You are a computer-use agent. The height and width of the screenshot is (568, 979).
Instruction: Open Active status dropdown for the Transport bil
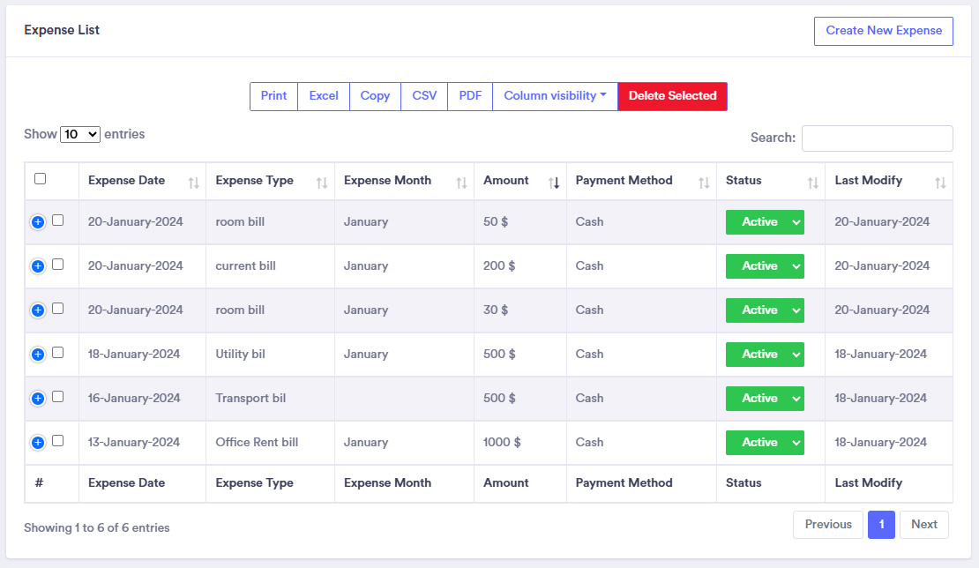[764, 399]
